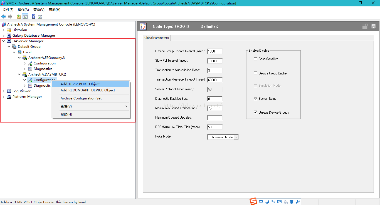
Task: Open the soft keyboard icon in IME bar
Action: [279, 202]
